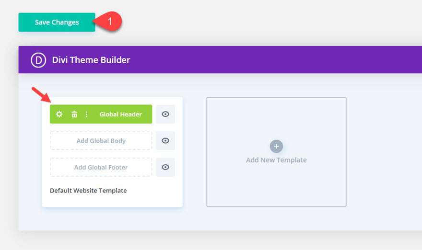Toggle Global Footer visibility eye
This screenshot has height=250, width=422.
(x=165, y=167)
